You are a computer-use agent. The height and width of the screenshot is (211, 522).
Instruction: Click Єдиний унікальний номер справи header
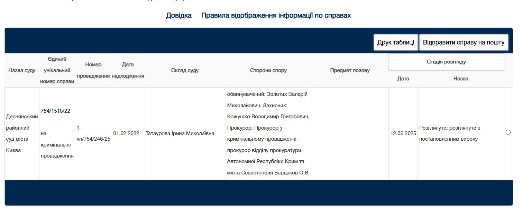pos(57,70)
